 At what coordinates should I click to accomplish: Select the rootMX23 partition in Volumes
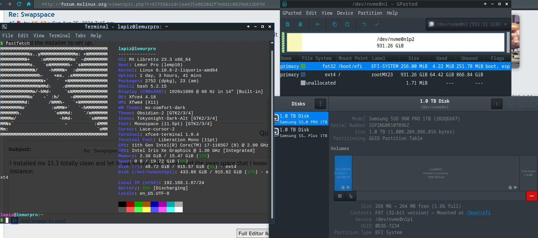coord(435,173)
